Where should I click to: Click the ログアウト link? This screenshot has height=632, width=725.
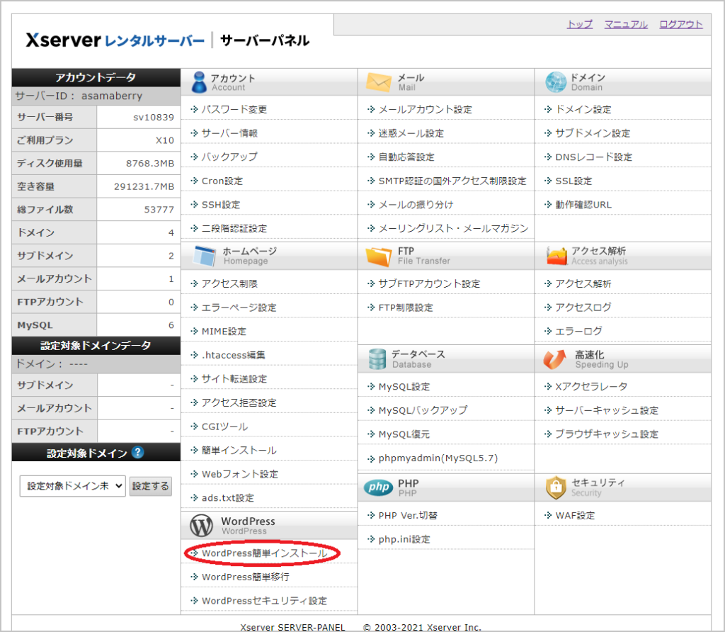click(x=681, y=24)
